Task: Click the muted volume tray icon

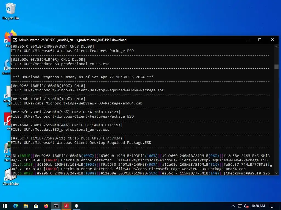Action: coord(246,206)
